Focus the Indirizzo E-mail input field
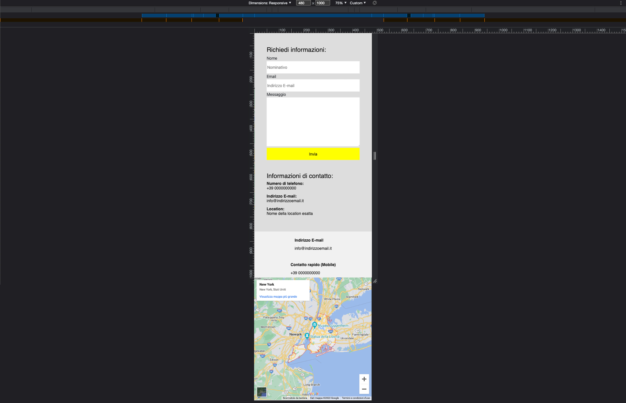The height and width of the screenshot is (403, 626). (313, 86)
